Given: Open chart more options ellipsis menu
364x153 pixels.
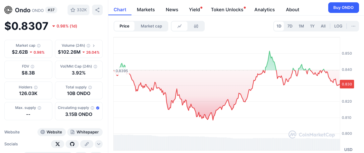Looking at the screenshot, I should tap(353, 26).
